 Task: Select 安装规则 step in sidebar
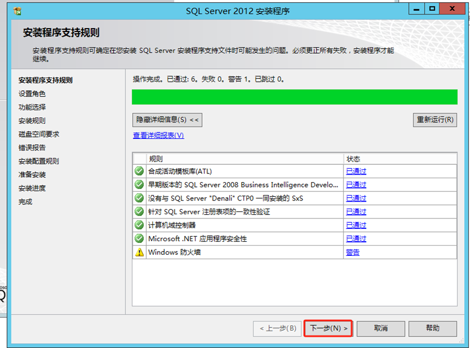32,121
